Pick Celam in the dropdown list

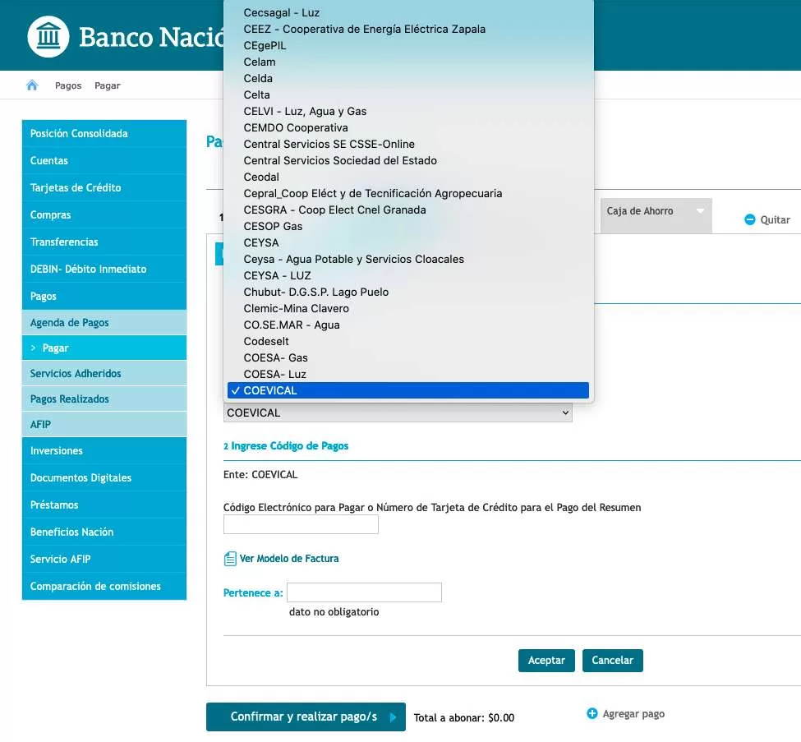pos(408,62)
